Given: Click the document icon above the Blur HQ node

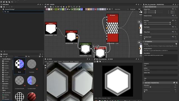Looking at the screenshot, I should [x=94, y=46].
